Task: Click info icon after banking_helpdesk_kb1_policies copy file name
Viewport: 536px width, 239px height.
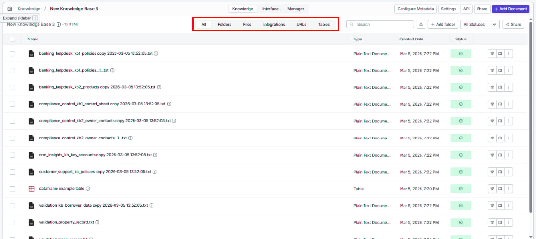Action: tap(156, 54)
